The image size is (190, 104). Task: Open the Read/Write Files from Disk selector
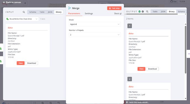(22, 19)
